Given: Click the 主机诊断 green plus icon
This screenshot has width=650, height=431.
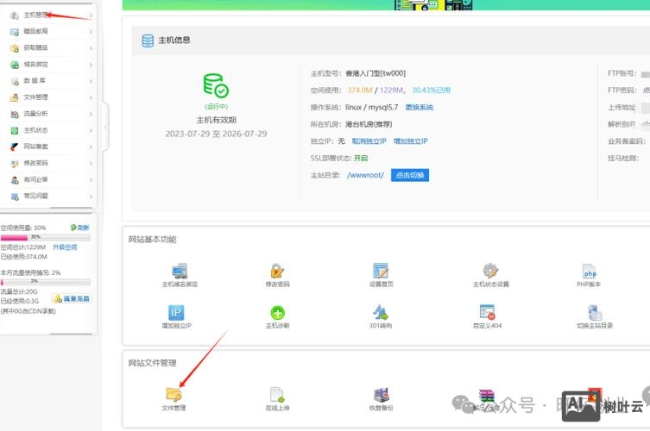Looking at the screenshot, I should click(x=277, y=312).
